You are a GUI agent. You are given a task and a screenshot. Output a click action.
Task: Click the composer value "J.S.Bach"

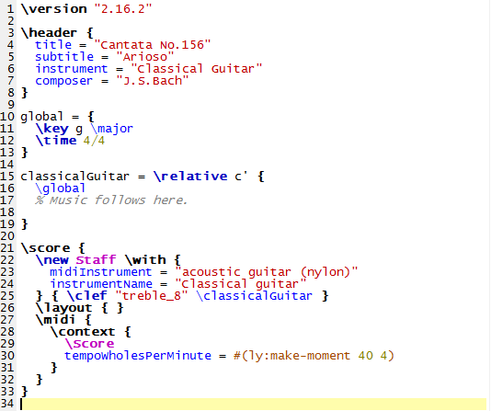pos(153,81)
